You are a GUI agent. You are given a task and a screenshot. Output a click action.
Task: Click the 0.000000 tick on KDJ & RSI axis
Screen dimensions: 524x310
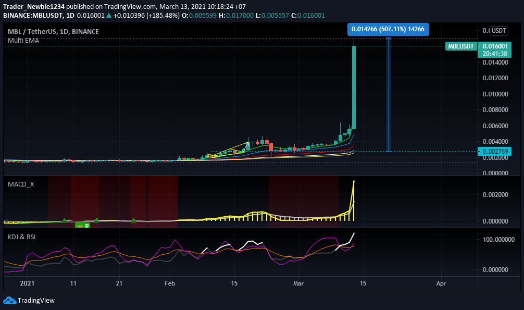495,269
